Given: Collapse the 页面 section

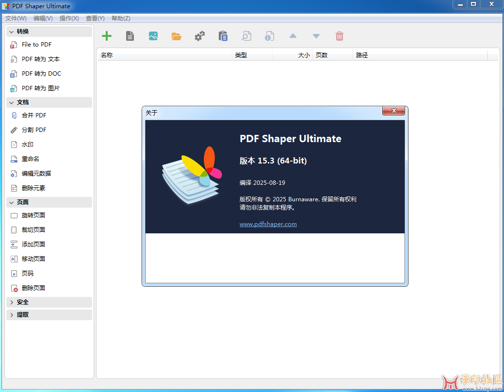Looking at the screenshot, I should pos(49,202).
